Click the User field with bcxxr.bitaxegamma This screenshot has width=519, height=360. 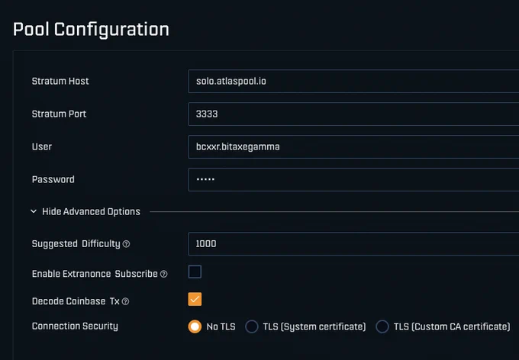[353, 146]
